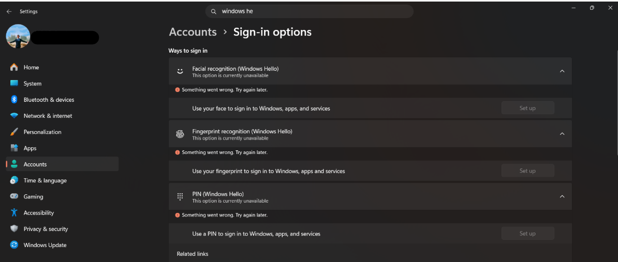The image size is (618, 262).
Task: Click the Network wifi icon
Action: [x=14, y=116]
